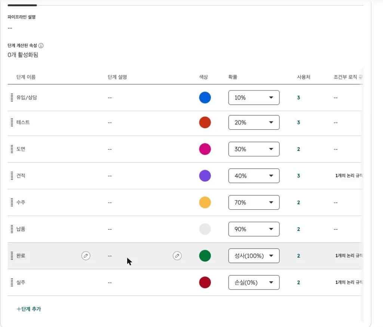
Task: Open usage count 3 for 견적
Action: pyautogui.click(x=298, y=176)
